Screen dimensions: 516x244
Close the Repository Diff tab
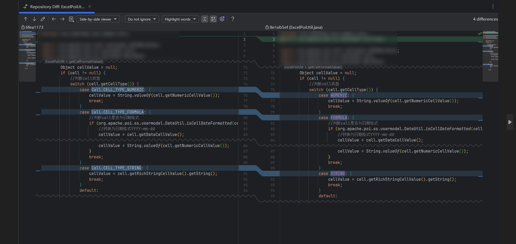pyautogui.click(x=90, y=6)
